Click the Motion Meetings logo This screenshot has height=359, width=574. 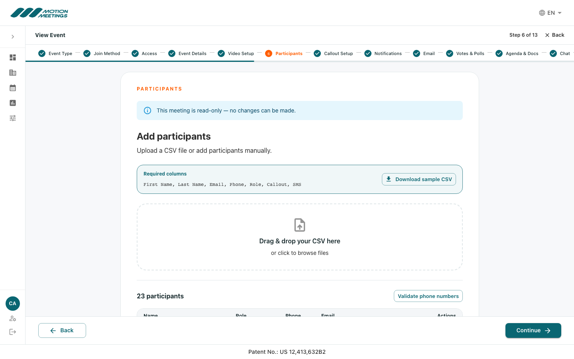tap(39, 13)
